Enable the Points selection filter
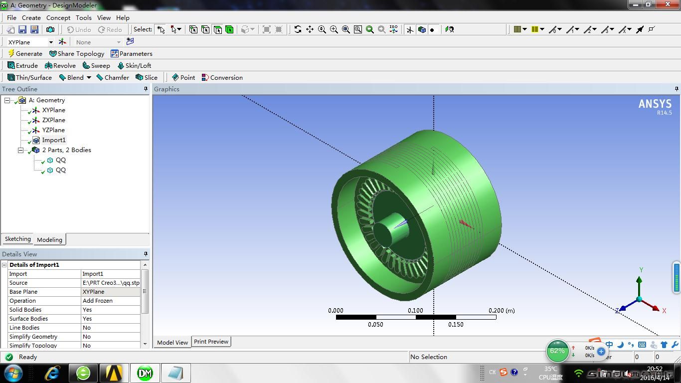681x383 pixels. pyautogui.click(x=193, y=30)
